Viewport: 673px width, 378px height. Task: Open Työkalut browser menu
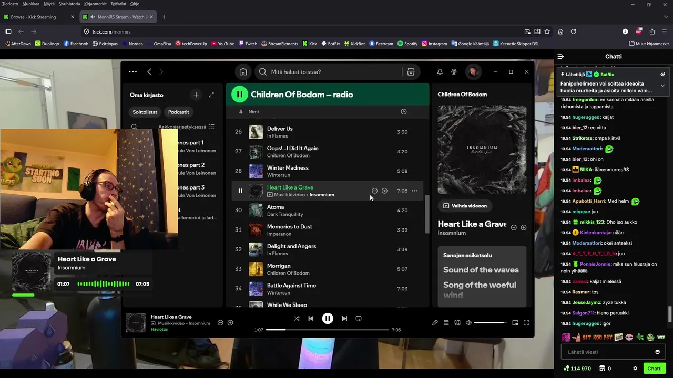click(x=118, y=4)
